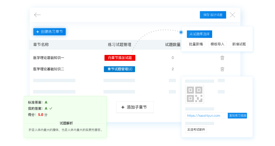Click 新增试题 button

239,44
